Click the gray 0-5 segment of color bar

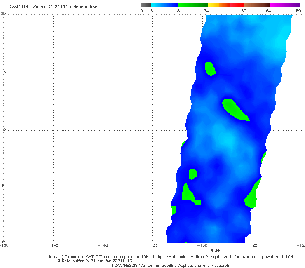[x=146, y=5]
